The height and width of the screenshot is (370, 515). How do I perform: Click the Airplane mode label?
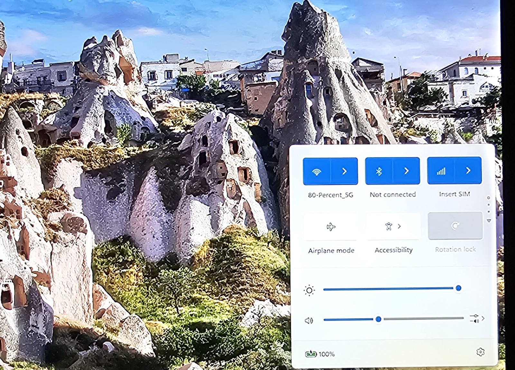331,251
